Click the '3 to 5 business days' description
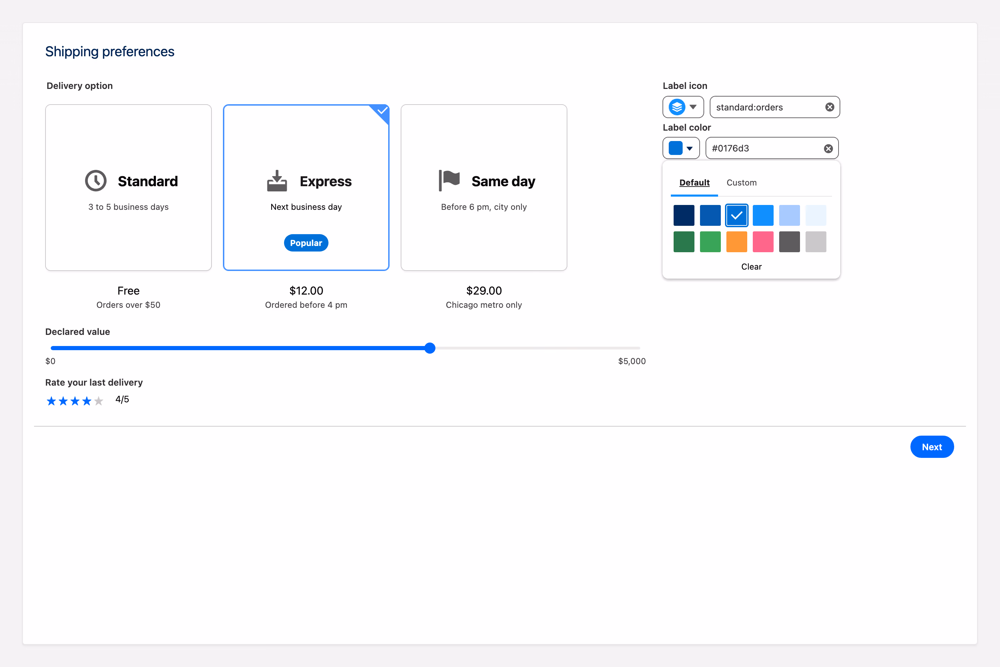 (x=128, y=207)
